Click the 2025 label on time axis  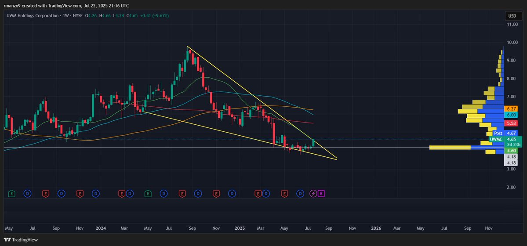[240, 228]
